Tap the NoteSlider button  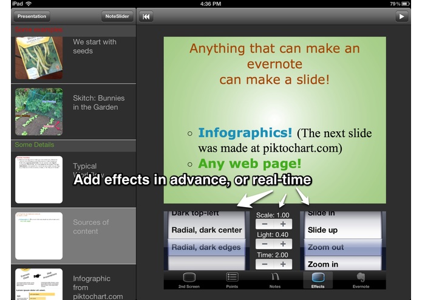[x=117, y=16]
